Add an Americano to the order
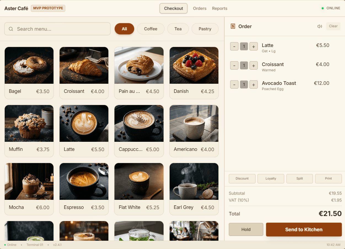 194,131
